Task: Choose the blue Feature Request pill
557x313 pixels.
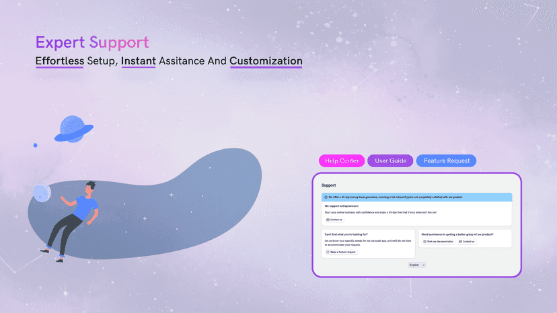Action: (x=447, y=161)
